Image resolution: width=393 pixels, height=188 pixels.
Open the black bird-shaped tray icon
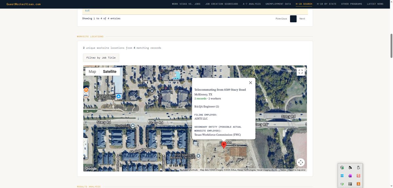coord(350,167)
